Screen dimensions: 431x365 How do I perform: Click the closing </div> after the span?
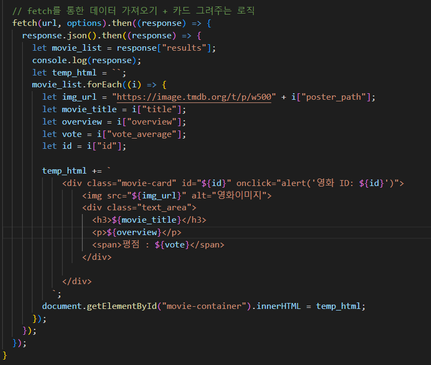pyautogui.click(x=97, y=257)
